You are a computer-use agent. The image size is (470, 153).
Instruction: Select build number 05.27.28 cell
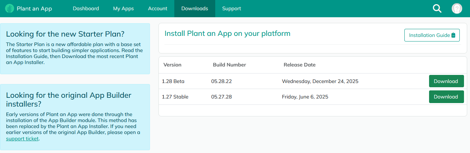(x=222, y=97)
